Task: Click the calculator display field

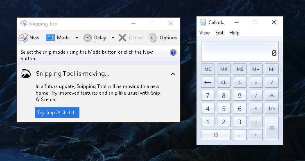Action: click(x=240, y=51)
